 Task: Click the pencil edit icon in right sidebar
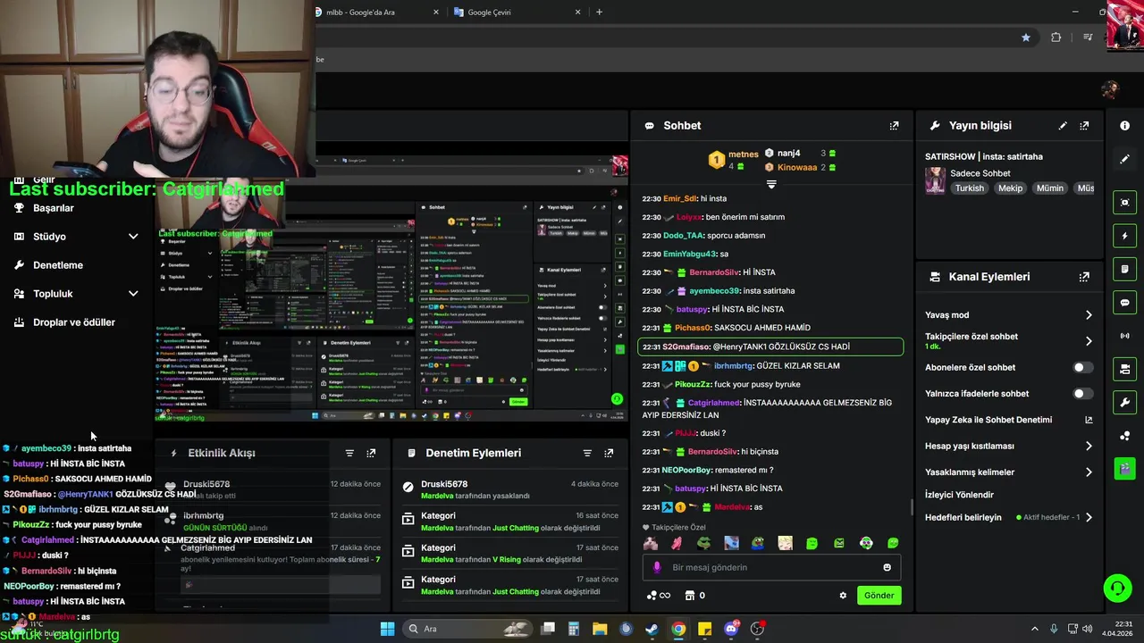(1124, 159)
